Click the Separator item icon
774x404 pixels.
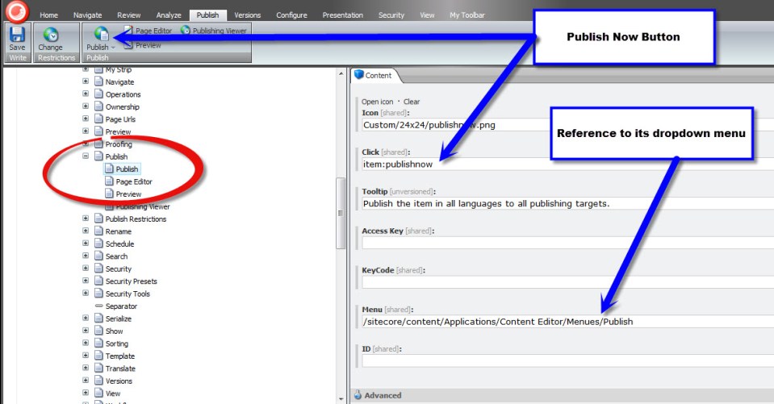[98, 306]
